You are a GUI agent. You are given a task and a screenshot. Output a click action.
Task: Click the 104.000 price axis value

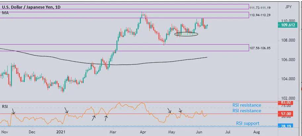point(289,79)
